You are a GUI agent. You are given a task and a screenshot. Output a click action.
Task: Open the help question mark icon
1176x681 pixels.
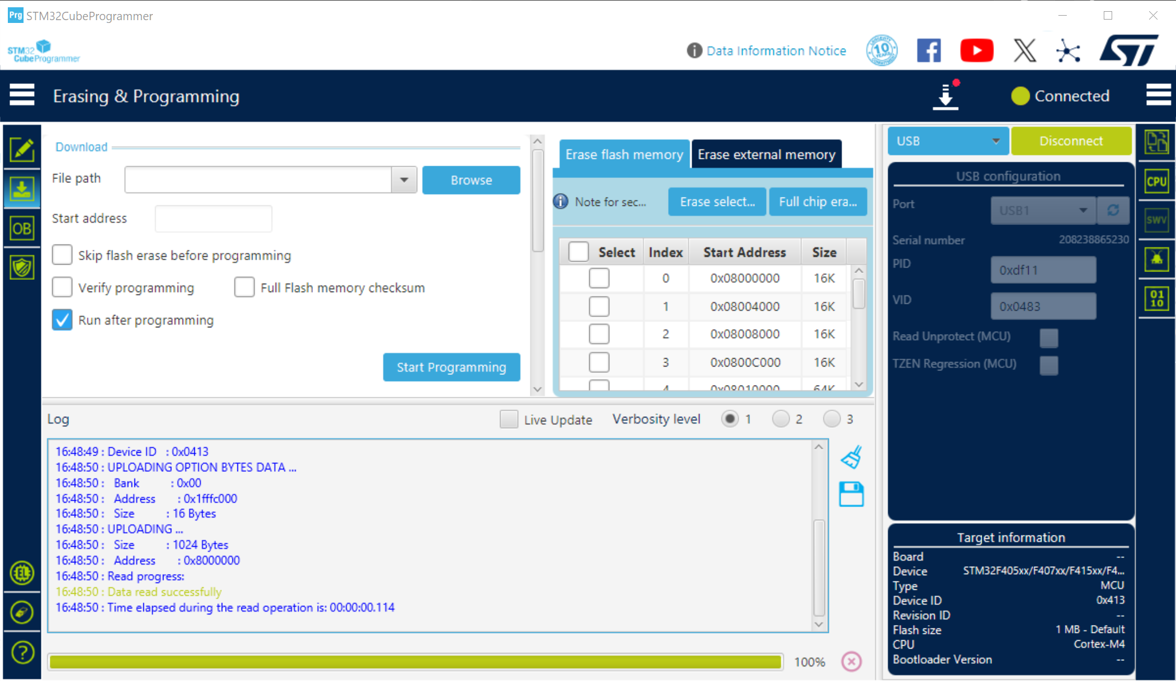pyautogui.click(x=22, y=652)
